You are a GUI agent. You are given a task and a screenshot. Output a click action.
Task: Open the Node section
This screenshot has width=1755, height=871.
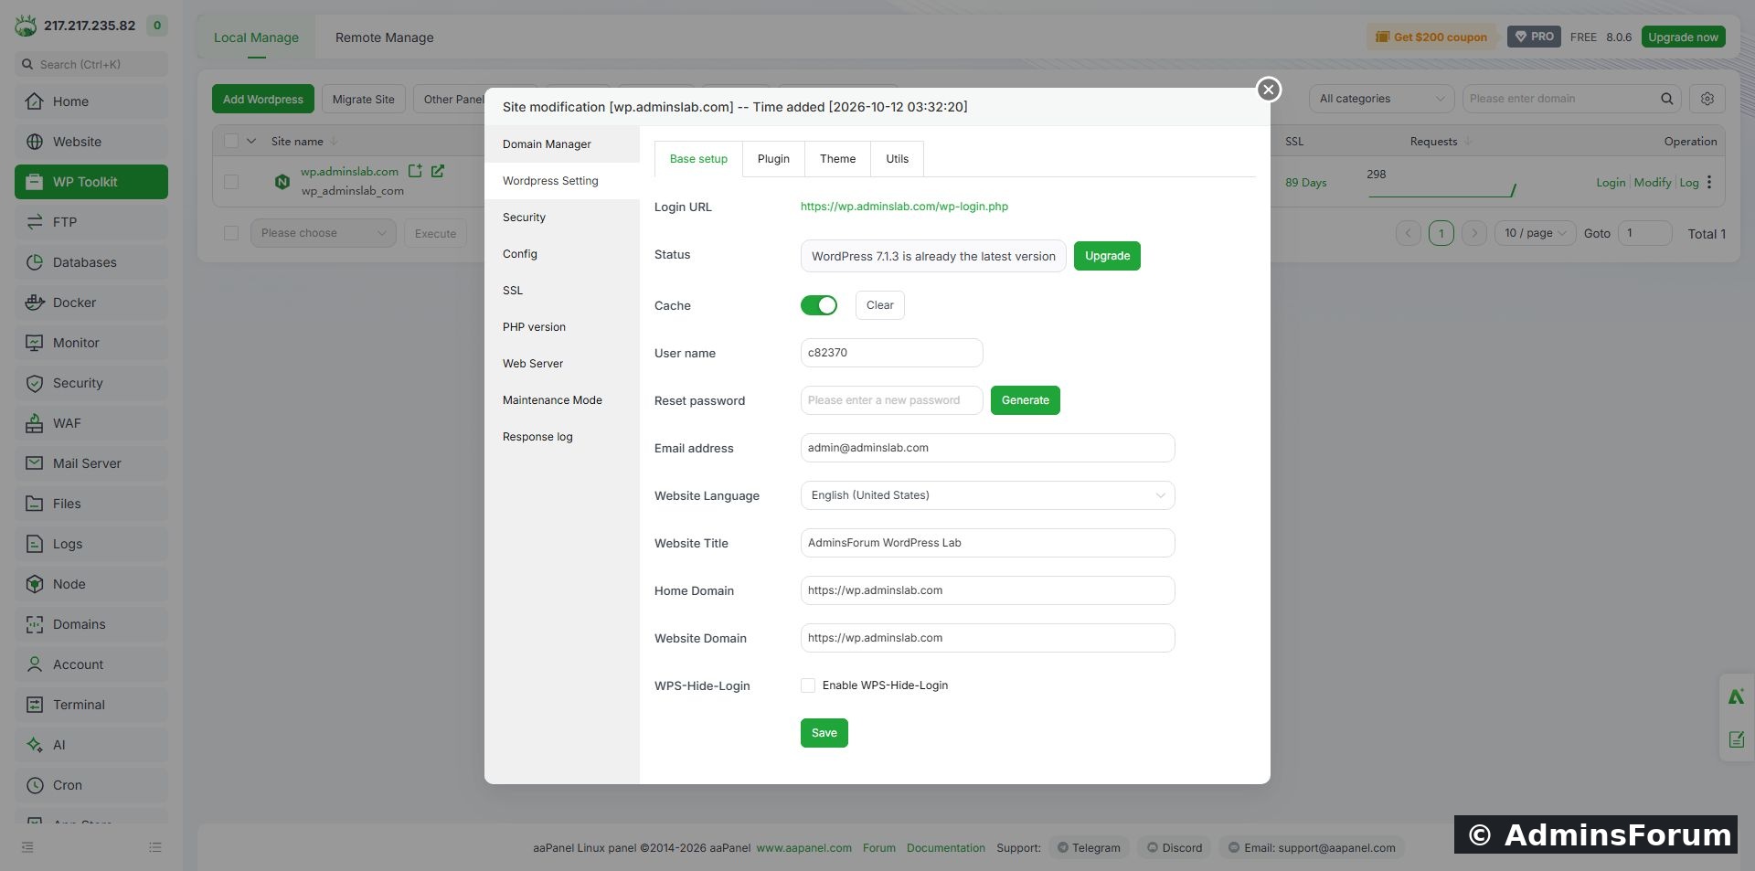pos(91,584)
